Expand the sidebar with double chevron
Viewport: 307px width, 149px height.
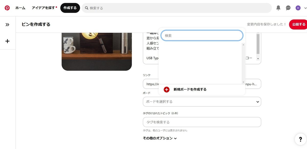tap(7, 25)
